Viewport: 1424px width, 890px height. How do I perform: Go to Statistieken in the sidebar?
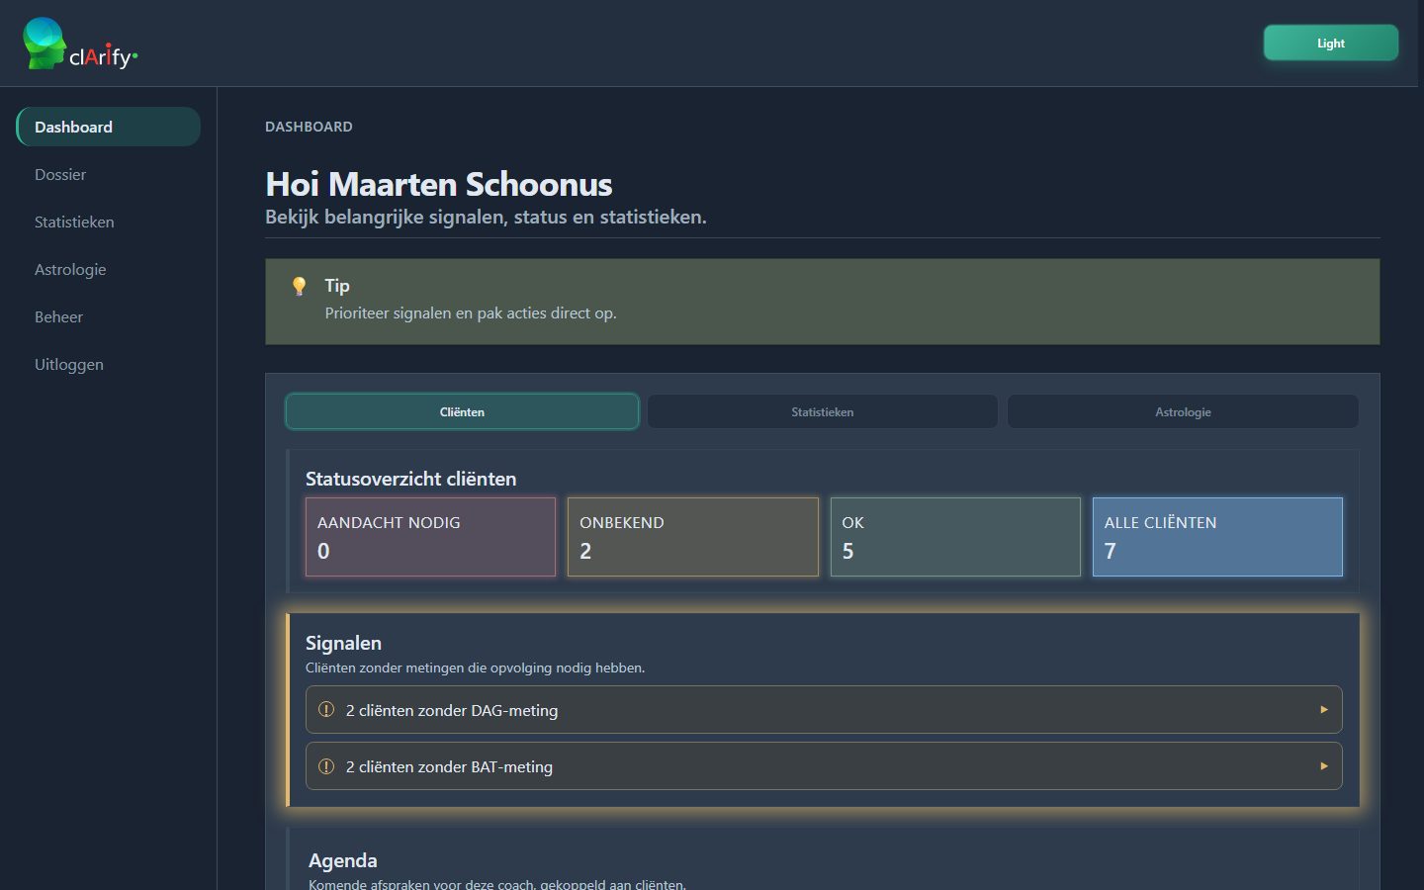(108, 222)
